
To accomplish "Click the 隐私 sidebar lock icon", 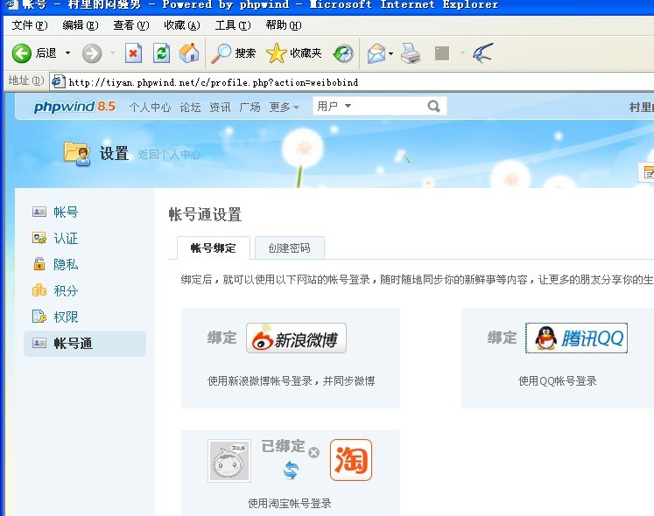I will point(39,264).
